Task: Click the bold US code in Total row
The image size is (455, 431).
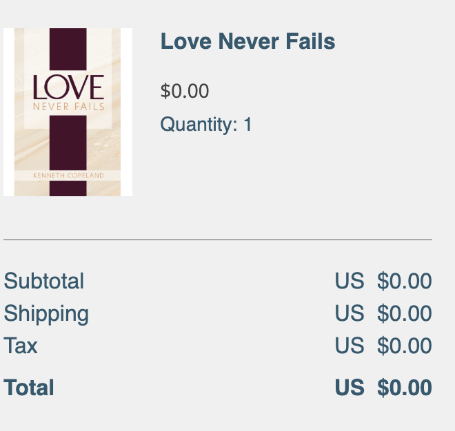Action: click(x=349, y=388)
